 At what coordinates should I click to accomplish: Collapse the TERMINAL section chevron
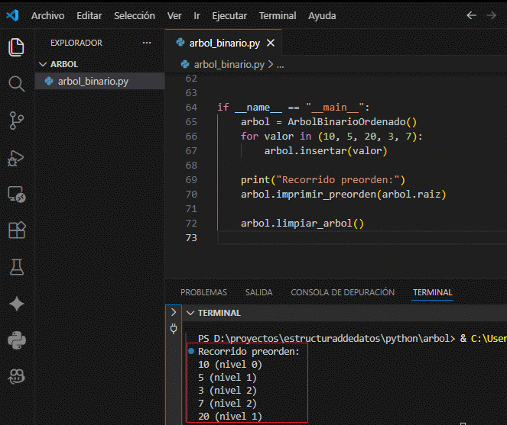pyautogui.click(x=190, y=313)
